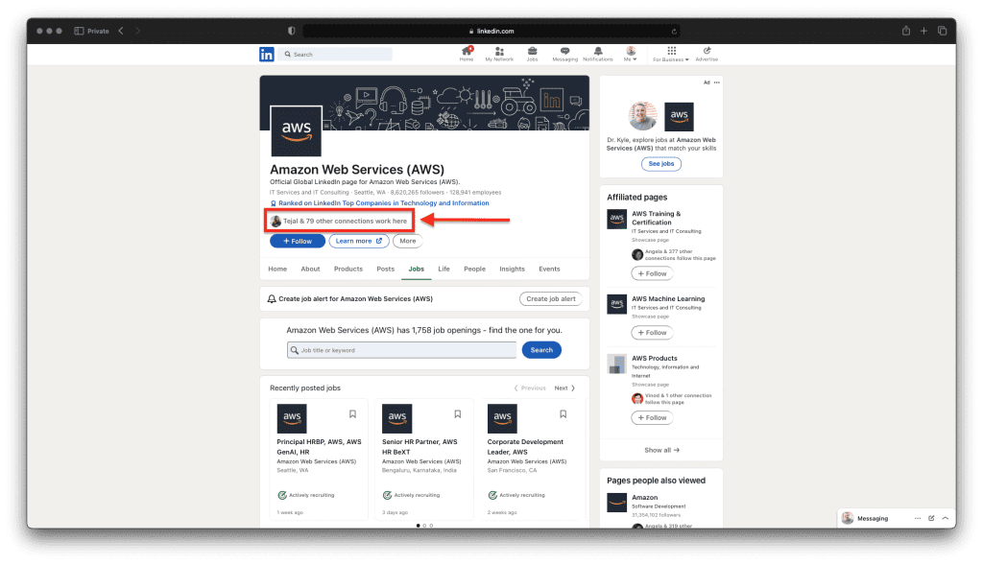The height and width of the screenshot is (564, 983).
Task: Switch to the Posts tab
Action: click(x=386, y=269)
